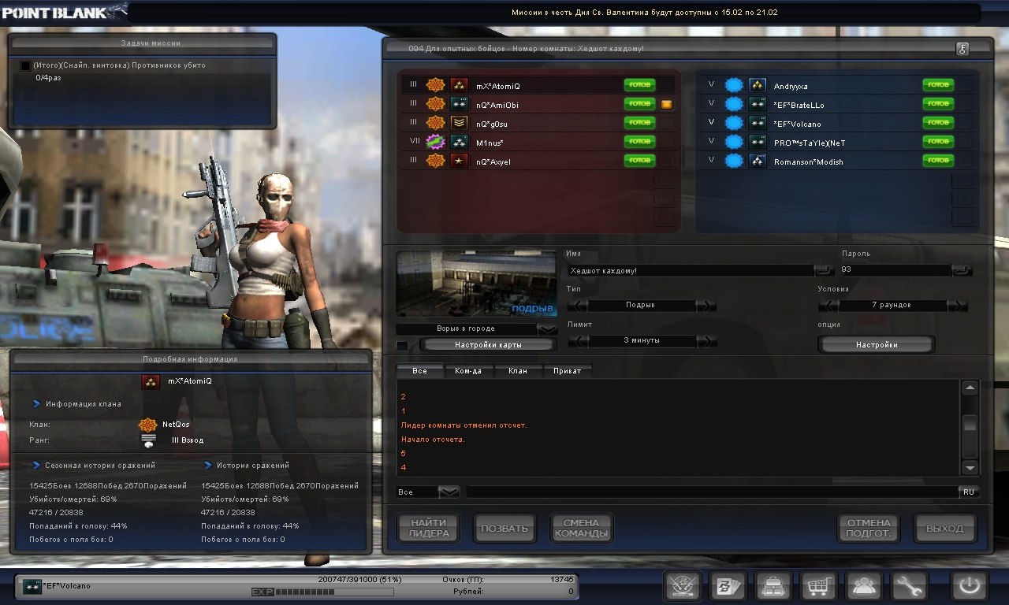This screenshot has width=1009, height=605.
Task: Toggle ready status for M1nus*
Action: coord(639,142)
